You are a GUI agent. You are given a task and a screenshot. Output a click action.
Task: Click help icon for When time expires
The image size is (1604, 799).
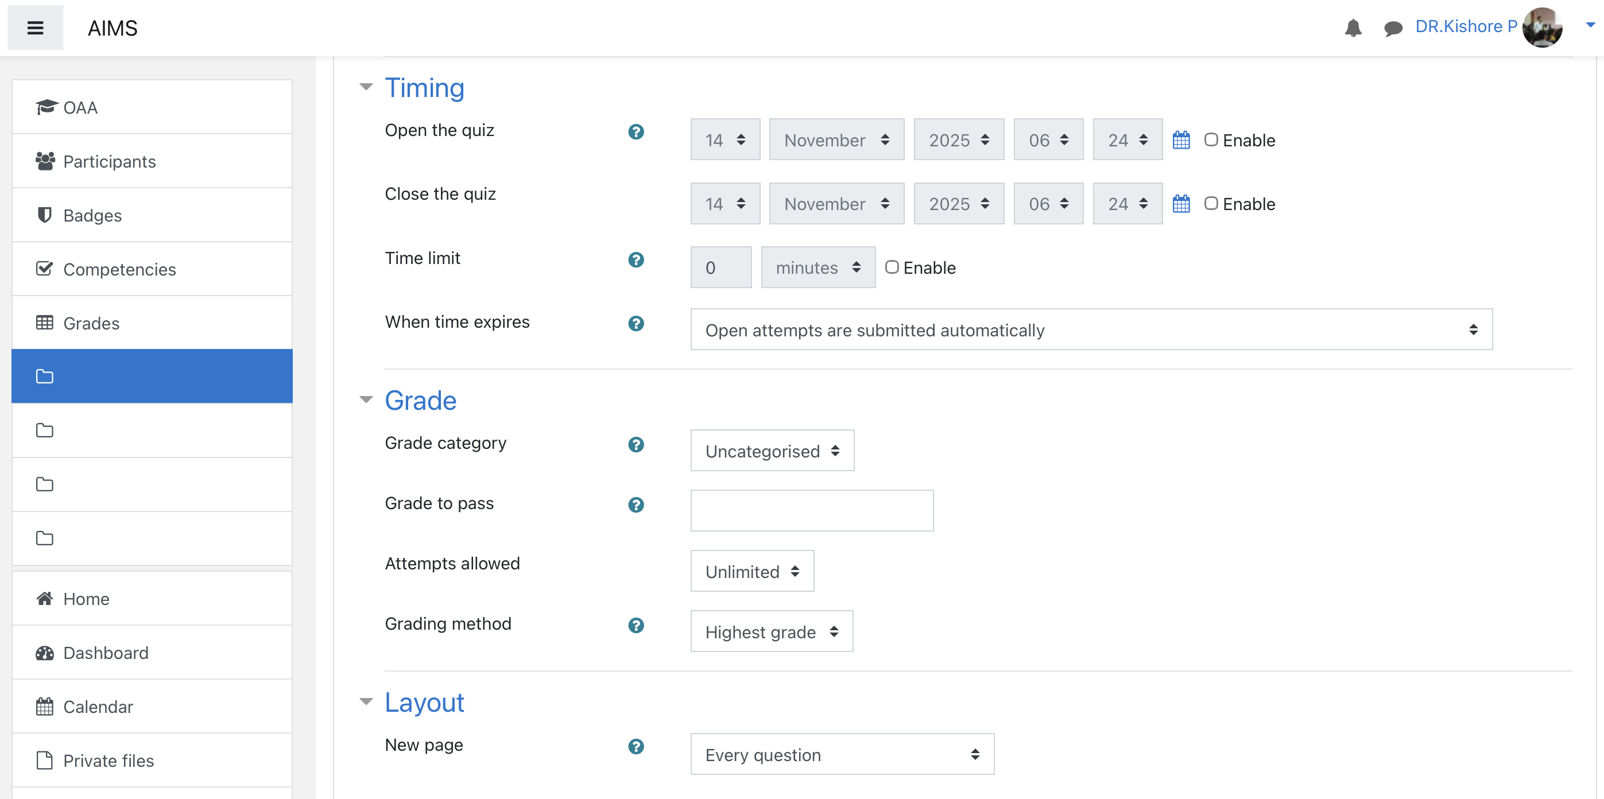pyautogui.click(x=636, y=323)
